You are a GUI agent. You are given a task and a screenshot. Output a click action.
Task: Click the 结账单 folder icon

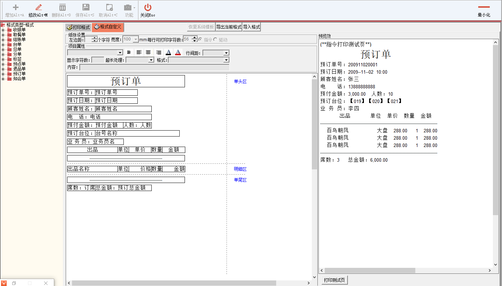pyautogui.click(x=9, y=39)
